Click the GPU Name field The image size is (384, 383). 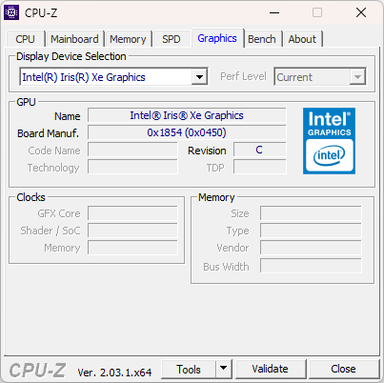click(187, 115)
